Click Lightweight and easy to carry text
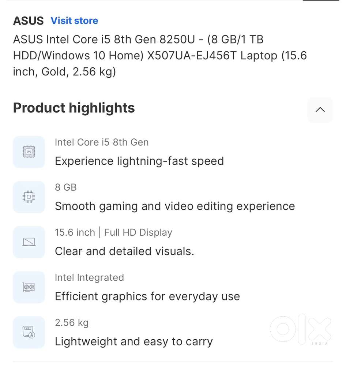 pos(134,341)
